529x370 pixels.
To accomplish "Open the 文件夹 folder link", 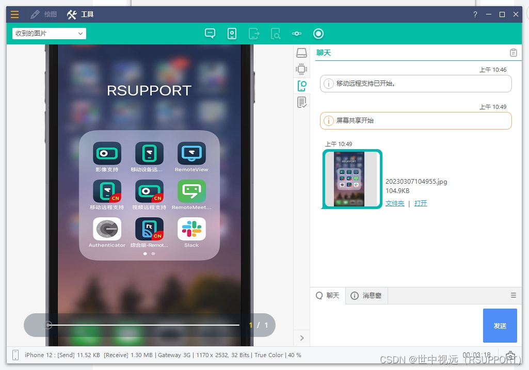I will tap(395, 203).
